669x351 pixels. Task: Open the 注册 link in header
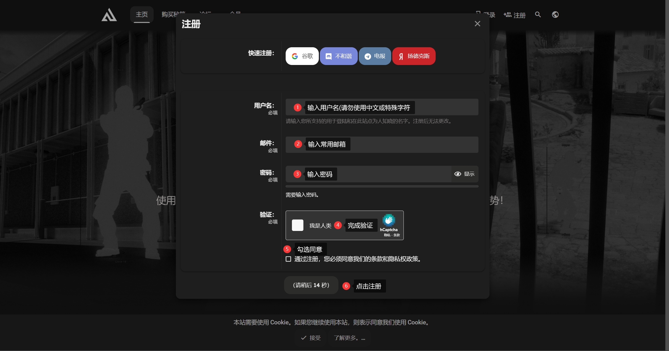click(515, 15)
